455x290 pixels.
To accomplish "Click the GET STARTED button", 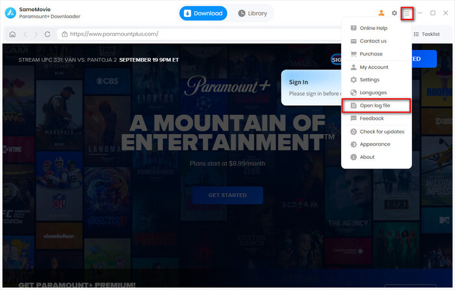I will click(227, 195).
